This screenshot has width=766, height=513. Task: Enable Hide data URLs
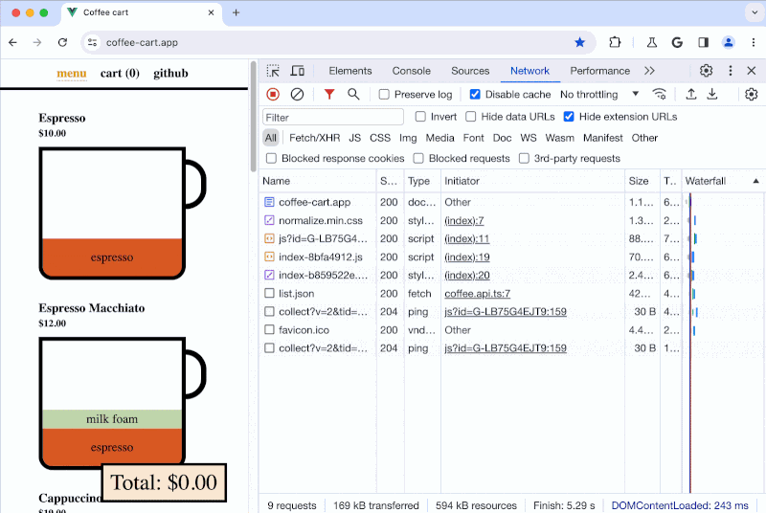[x=470, y=117]
